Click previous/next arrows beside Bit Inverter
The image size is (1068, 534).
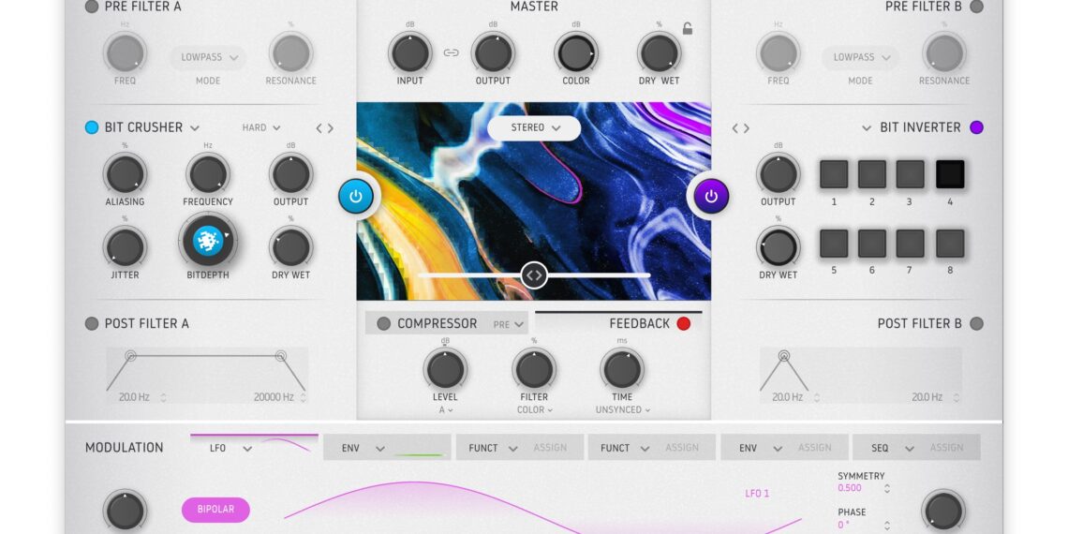pos(740,128)
